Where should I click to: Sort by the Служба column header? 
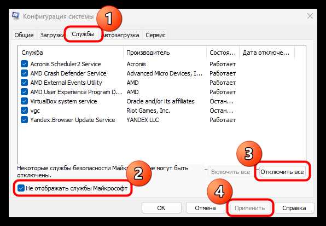71,53
